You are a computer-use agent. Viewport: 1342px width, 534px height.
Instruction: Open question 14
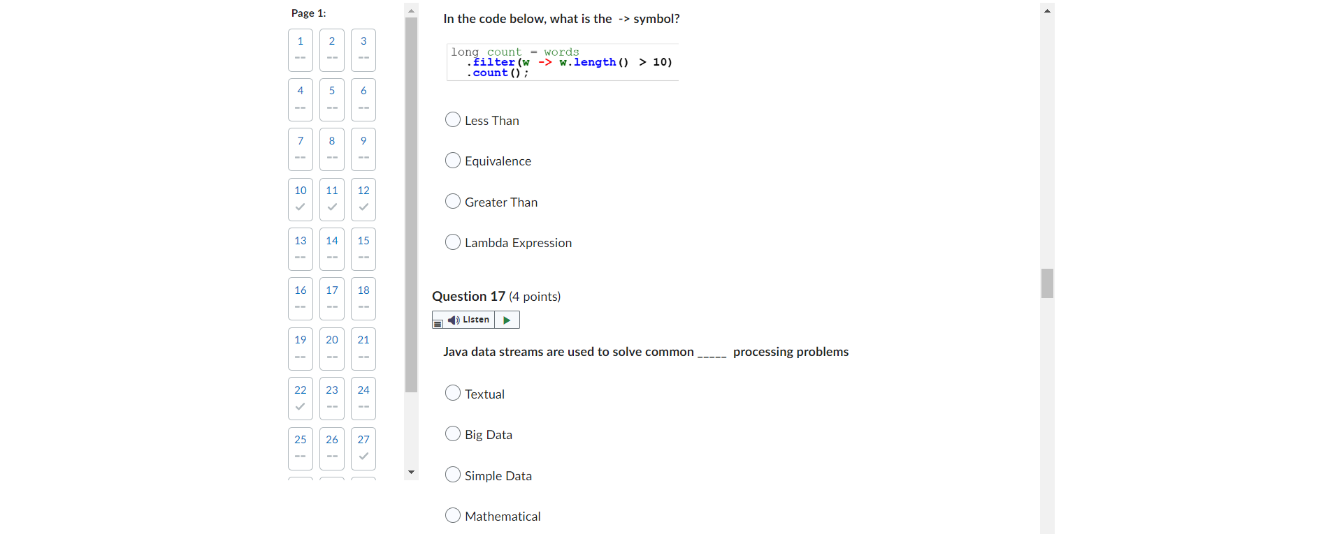point(331,249)
